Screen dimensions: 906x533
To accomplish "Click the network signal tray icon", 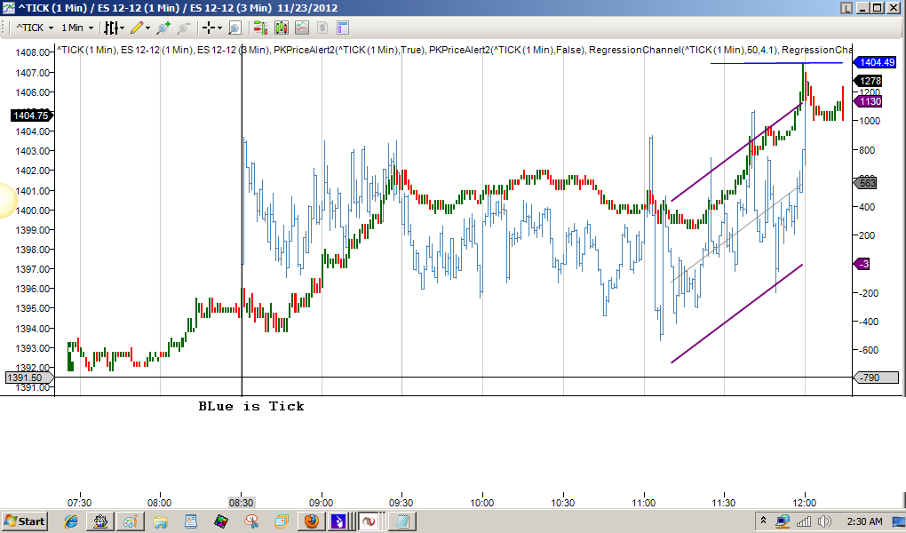I will 804,521.
